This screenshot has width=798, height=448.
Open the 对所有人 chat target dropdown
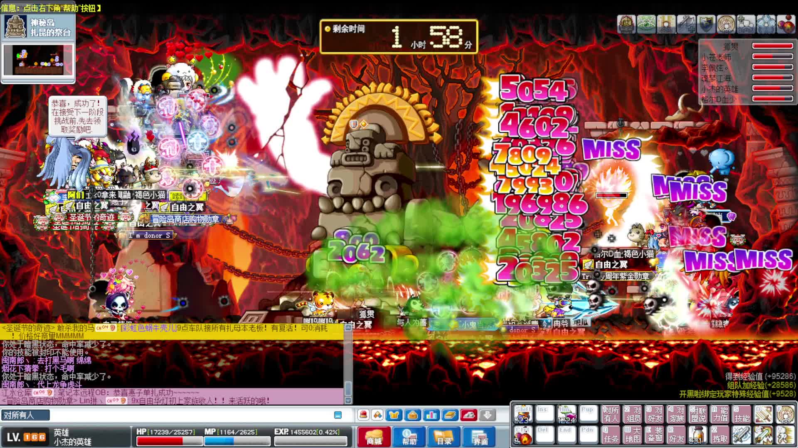(x=25, y=415)
